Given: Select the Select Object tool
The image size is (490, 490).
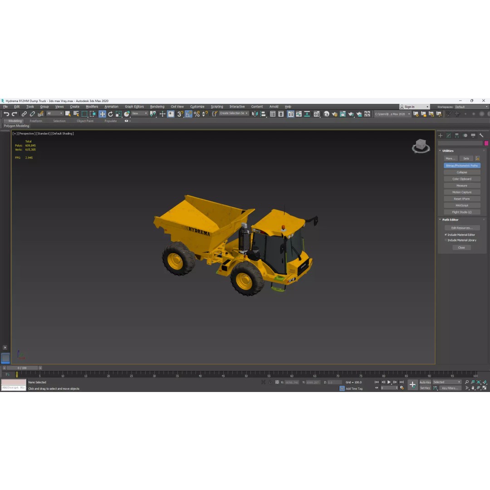Looking at the screenshot, I should click(x=68, y=114).
